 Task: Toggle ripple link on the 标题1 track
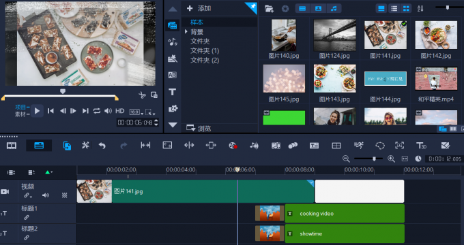click(27, 217)
